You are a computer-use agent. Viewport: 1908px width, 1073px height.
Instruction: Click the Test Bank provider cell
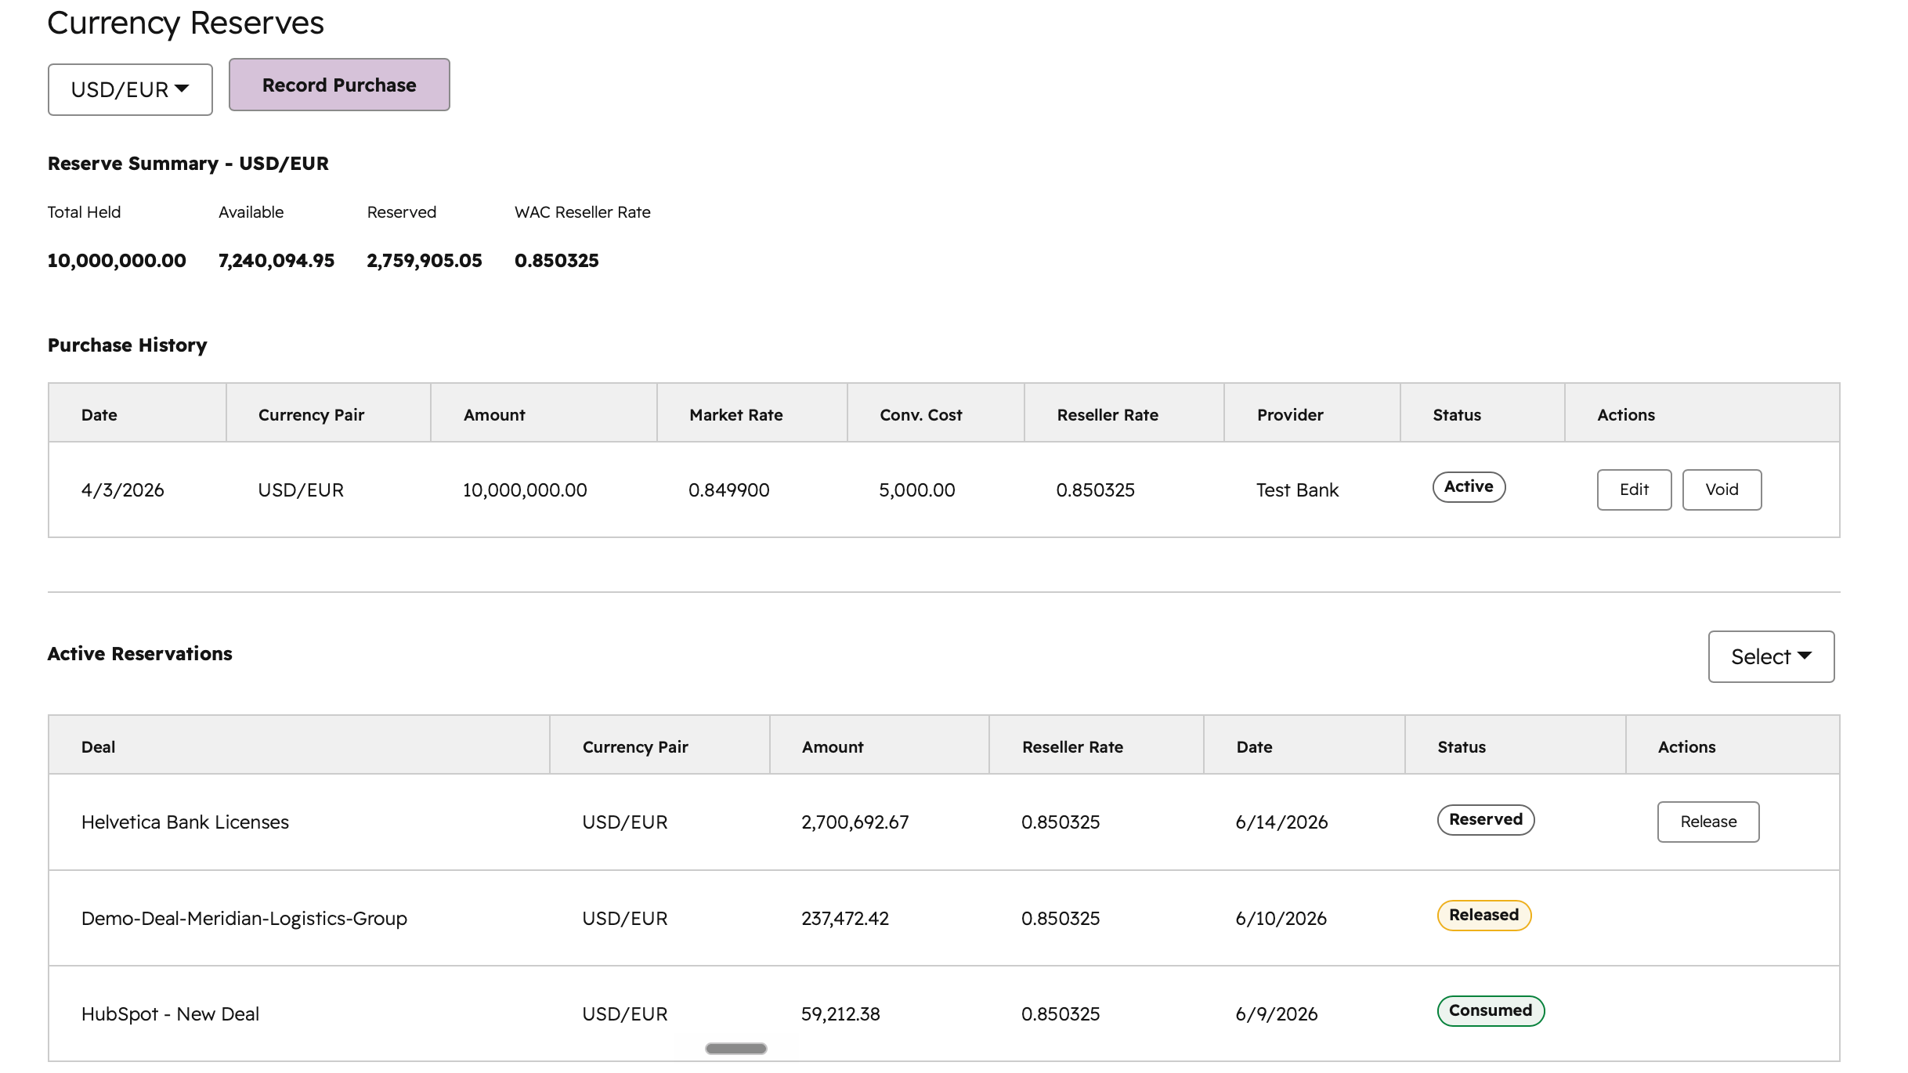1297,490
